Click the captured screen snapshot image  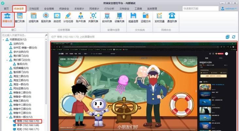[144, 86]
